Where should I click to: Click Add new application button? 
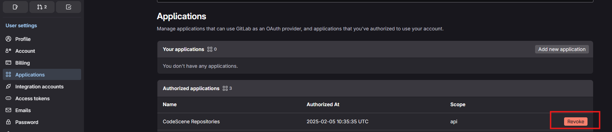[x=562, y=49]
